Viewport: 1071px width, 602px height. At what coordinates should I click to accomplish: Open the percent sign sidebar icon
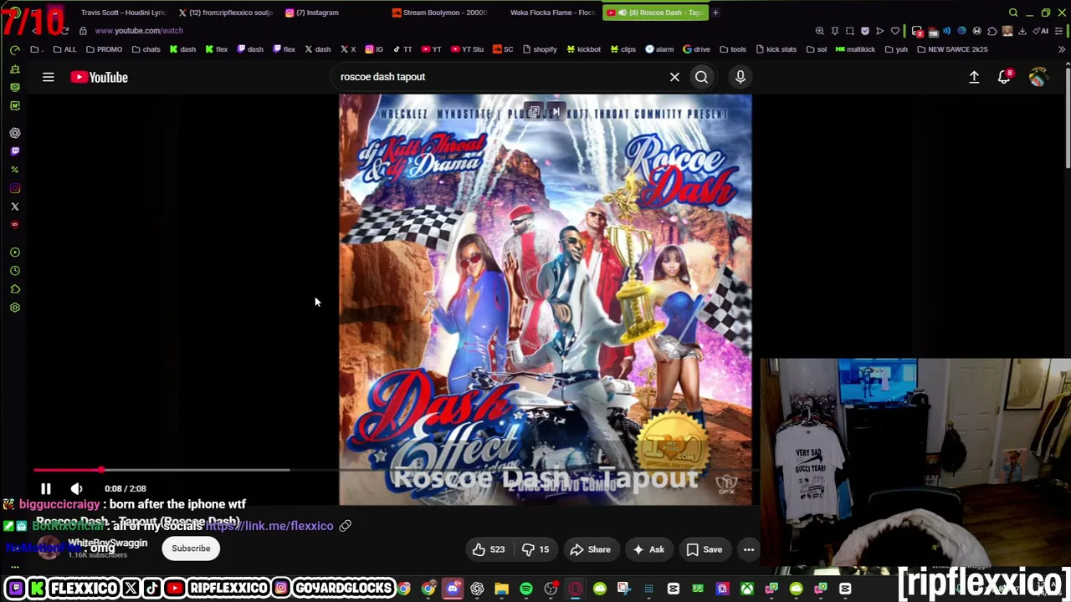point(15,170)
